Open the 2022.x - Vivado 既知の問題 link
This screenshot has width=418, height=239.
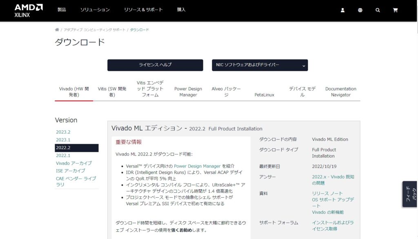[333, 180]
